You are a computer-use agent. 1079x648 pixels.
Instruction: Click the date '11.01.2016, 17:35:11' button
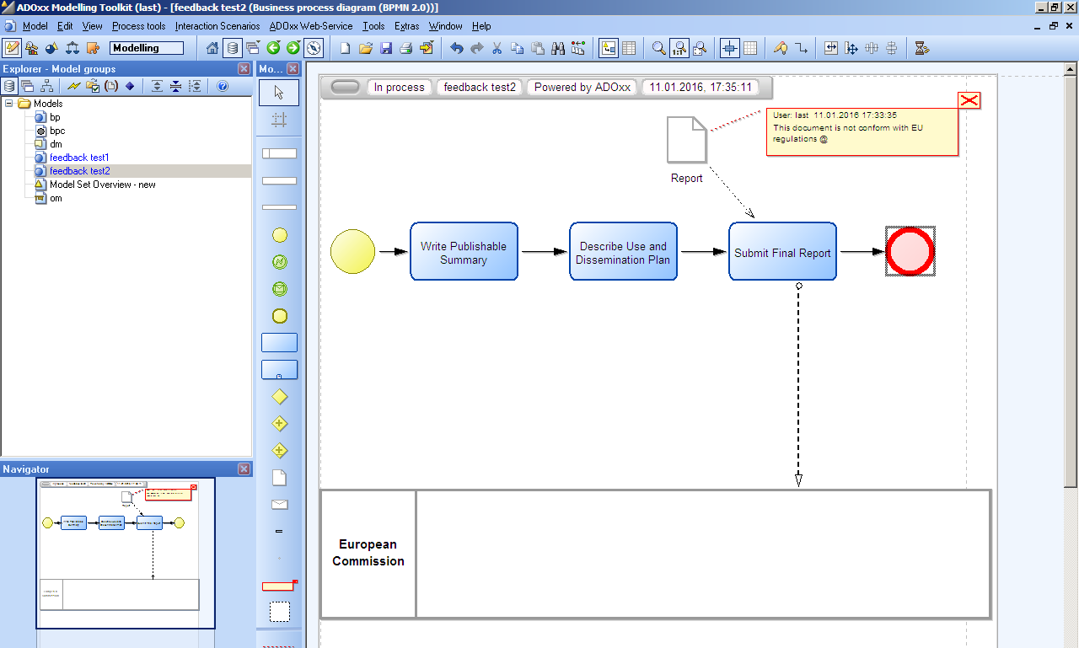click(x=701, y=87)
